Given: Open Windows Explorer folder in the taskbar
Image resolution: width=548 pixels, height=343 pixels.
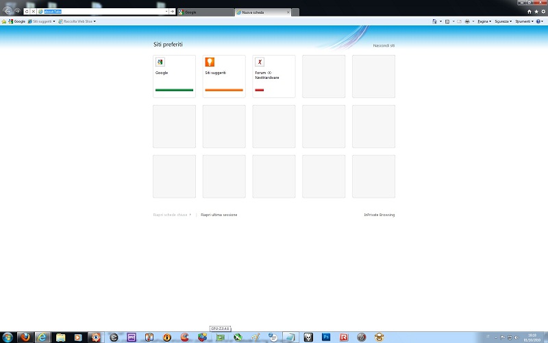Looking at the screenshot, I should pyautogui.click(x=60, y=337).
